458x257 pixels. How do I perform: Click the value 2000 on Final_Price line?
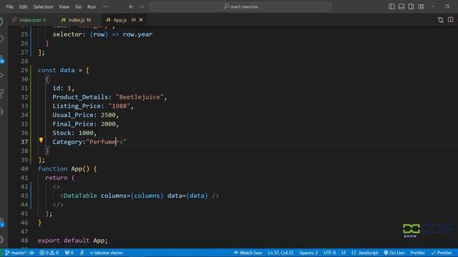click(108, 124)
